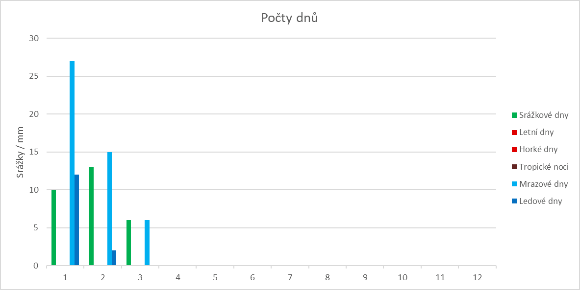Image resolution: width=580 pixels, height=290 pixels.
Task: Click the dark brown Tropické noci legend marker
Action: (x=514, y=167)
